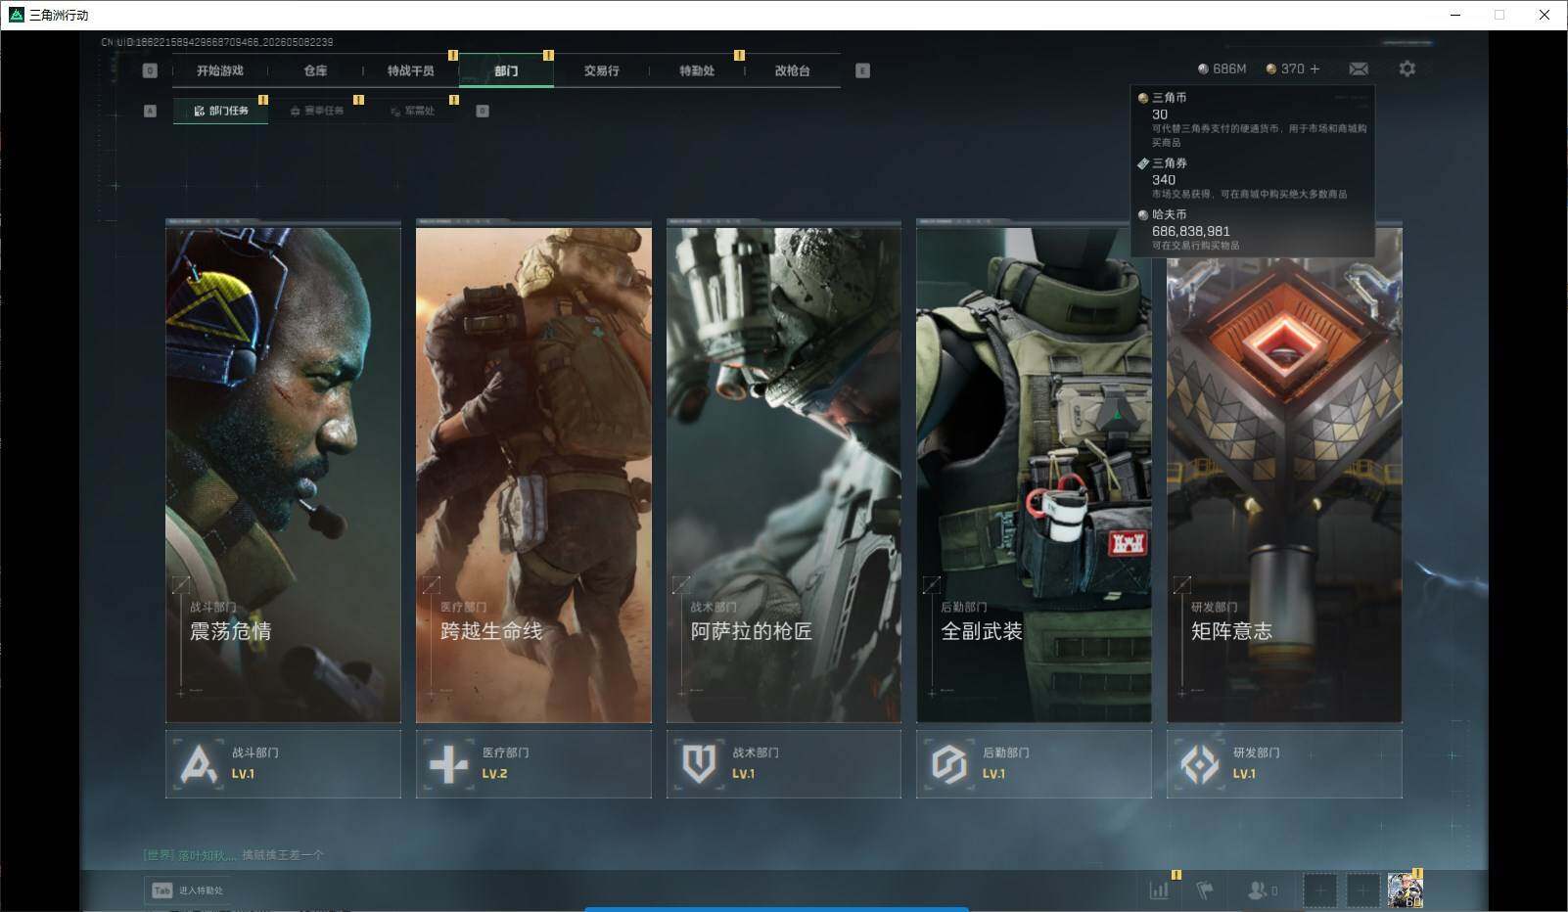Open the settings gear icon
Image resolution: width=1568 pixels, height=912 pixels.
(x=1407, y=68)
